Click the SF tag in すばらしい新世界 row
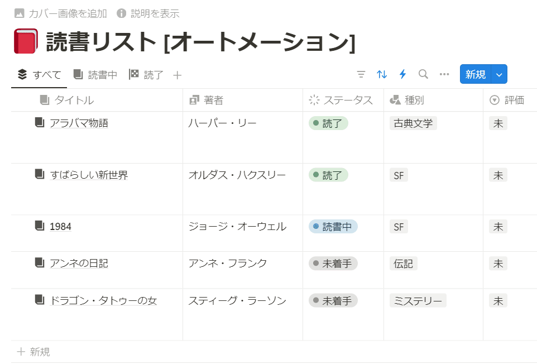Screen dimensions: 537x364 click(x=399, y=175)
